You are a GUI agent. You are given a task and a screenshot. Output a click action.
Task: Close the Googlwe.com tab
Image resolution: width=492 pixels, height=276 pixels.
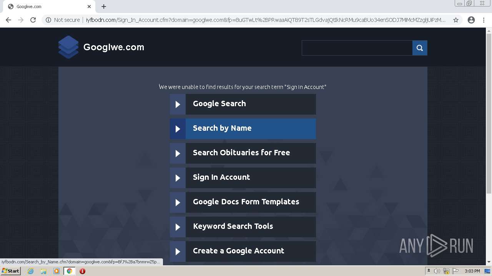tap(89, 7)
